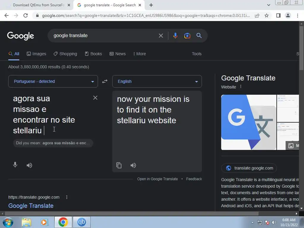Image resolution: width=304 pixels, height=228 pixels.
Task: Start voice search with the microphone
Action: (175, 36)
